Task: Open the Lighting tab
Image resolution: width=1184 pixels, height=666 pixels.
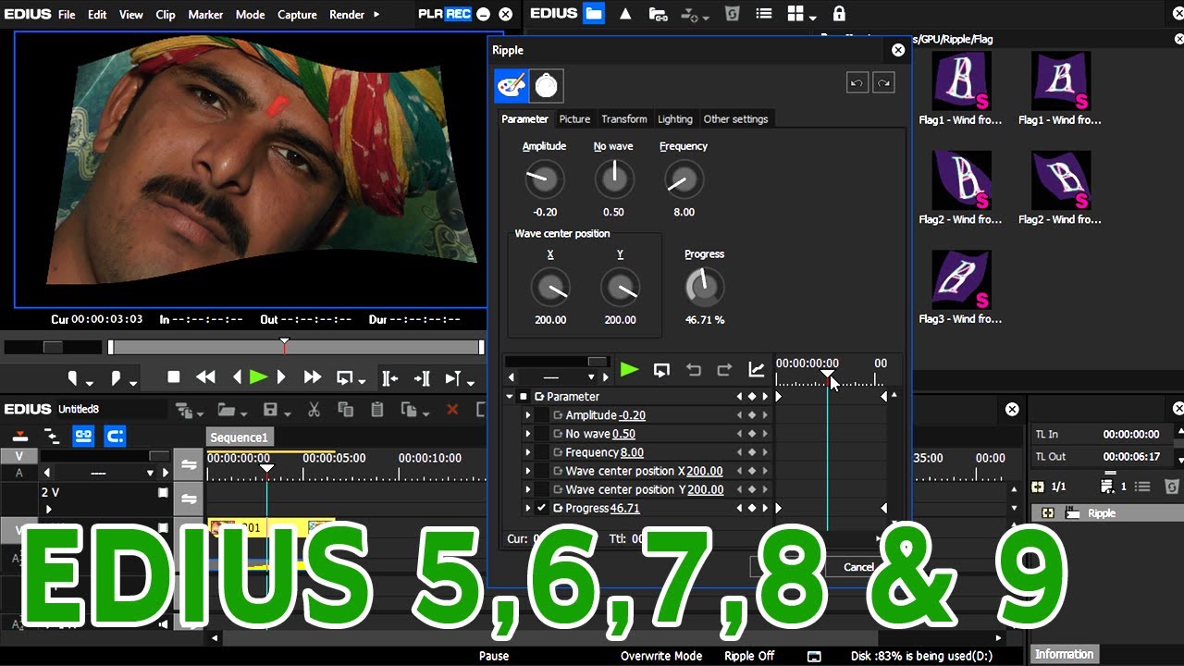Action: [675, 119]
